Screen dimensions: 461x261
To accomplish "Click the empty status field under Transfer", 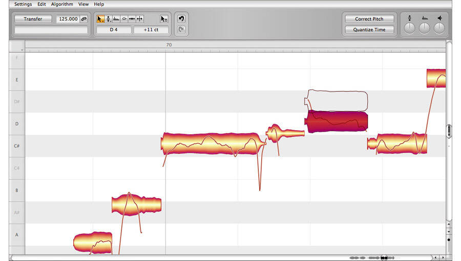I will point(51,30).
